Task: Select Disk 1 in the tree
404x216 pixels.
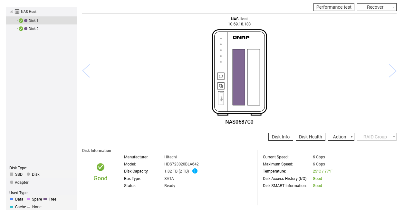Action: (34, 21)
